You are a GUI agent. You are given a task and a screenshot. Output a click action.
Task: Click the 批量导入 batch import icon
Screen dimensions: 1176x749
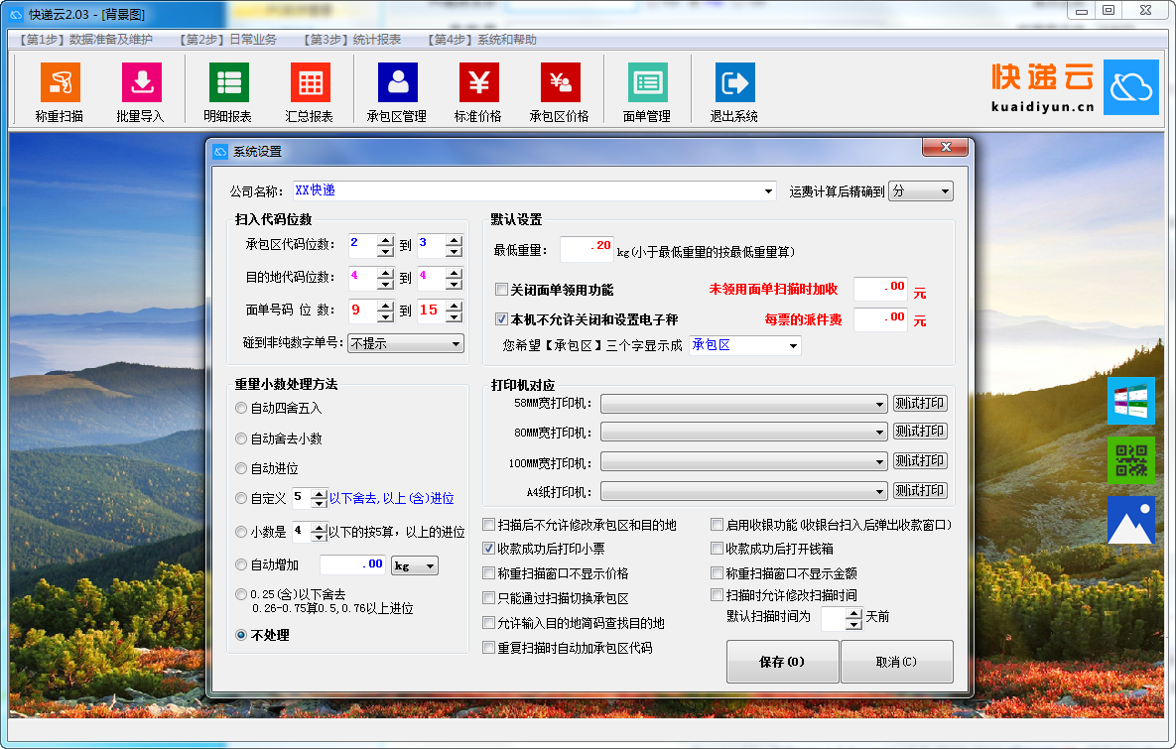141,83
